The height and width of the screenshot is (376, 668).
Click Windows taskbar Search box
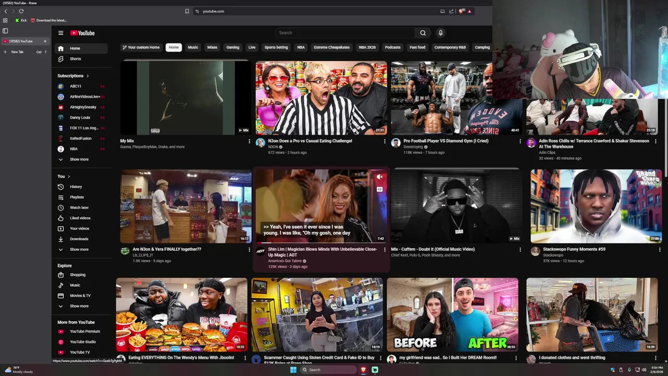(x=328, y=370)
